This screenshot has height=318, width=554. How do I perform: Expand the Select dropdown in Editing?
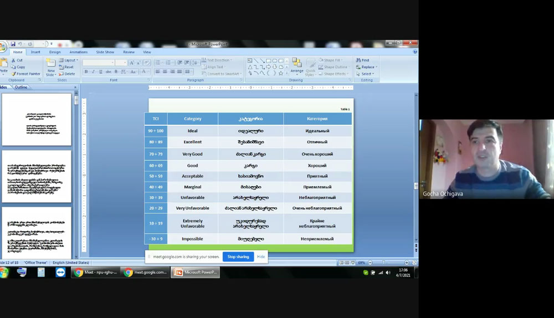tap(367, 74)
